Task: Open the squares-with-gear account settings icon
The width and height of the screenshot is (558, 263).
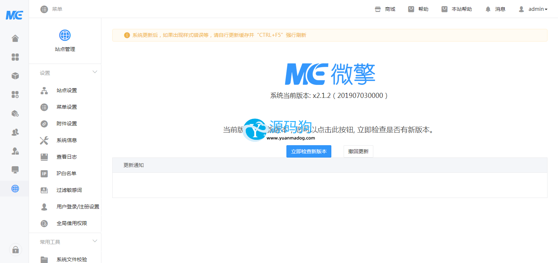Action: pyautogui.click(x=15, y=95)
